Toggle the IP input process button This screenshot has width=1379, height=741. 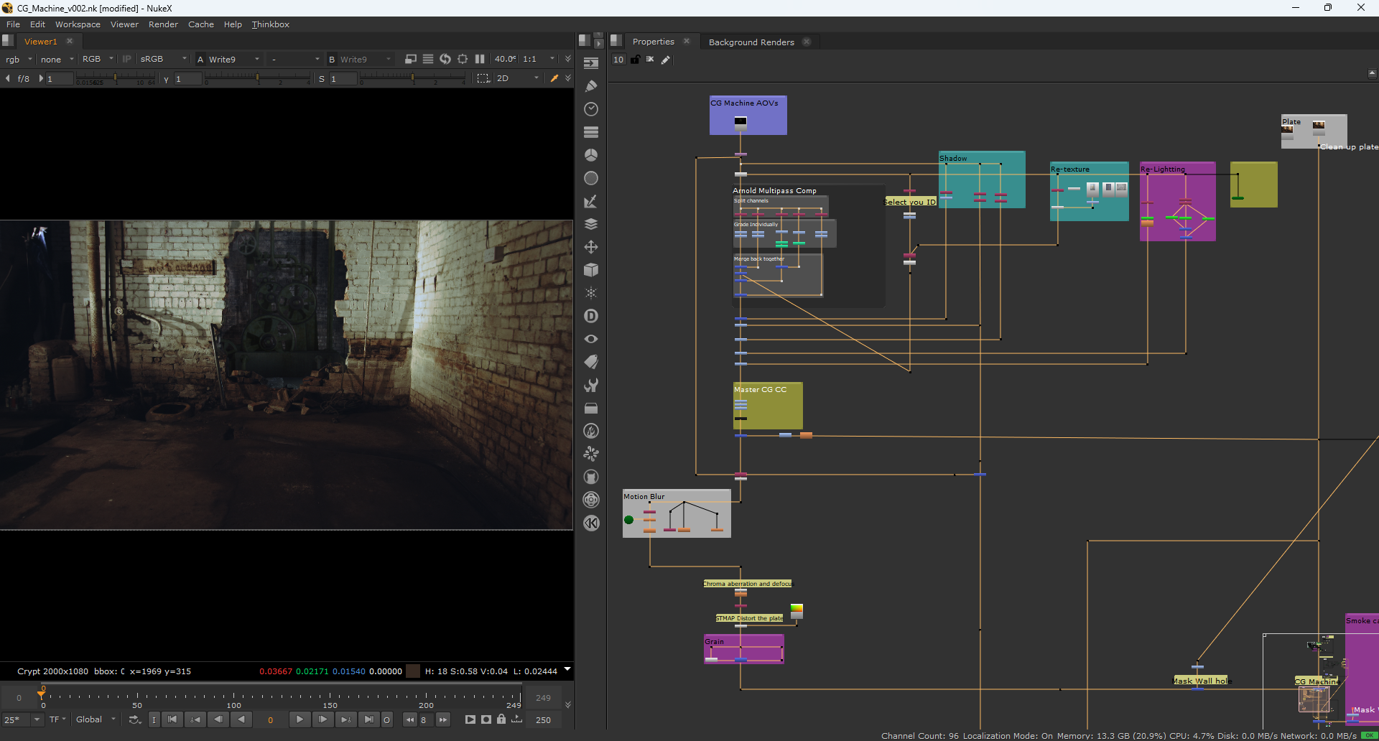click(127, 59)
